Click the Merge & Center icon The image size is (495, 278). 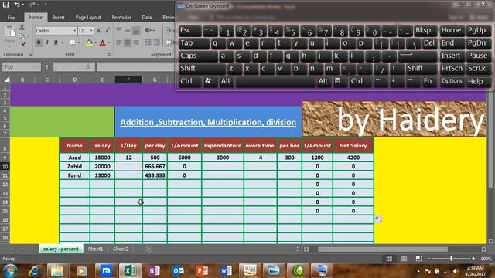pyautogui.click(x=169, y=42)
